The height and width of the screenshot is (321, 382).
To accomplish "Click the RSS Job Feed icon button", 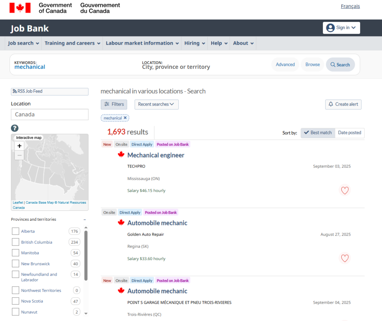I will [x=50, y=91].
